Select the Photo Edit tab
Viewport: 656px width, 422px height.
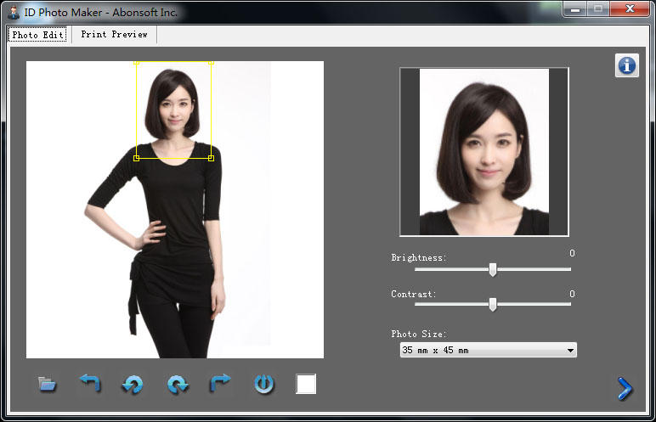click(x=37, y=35)
